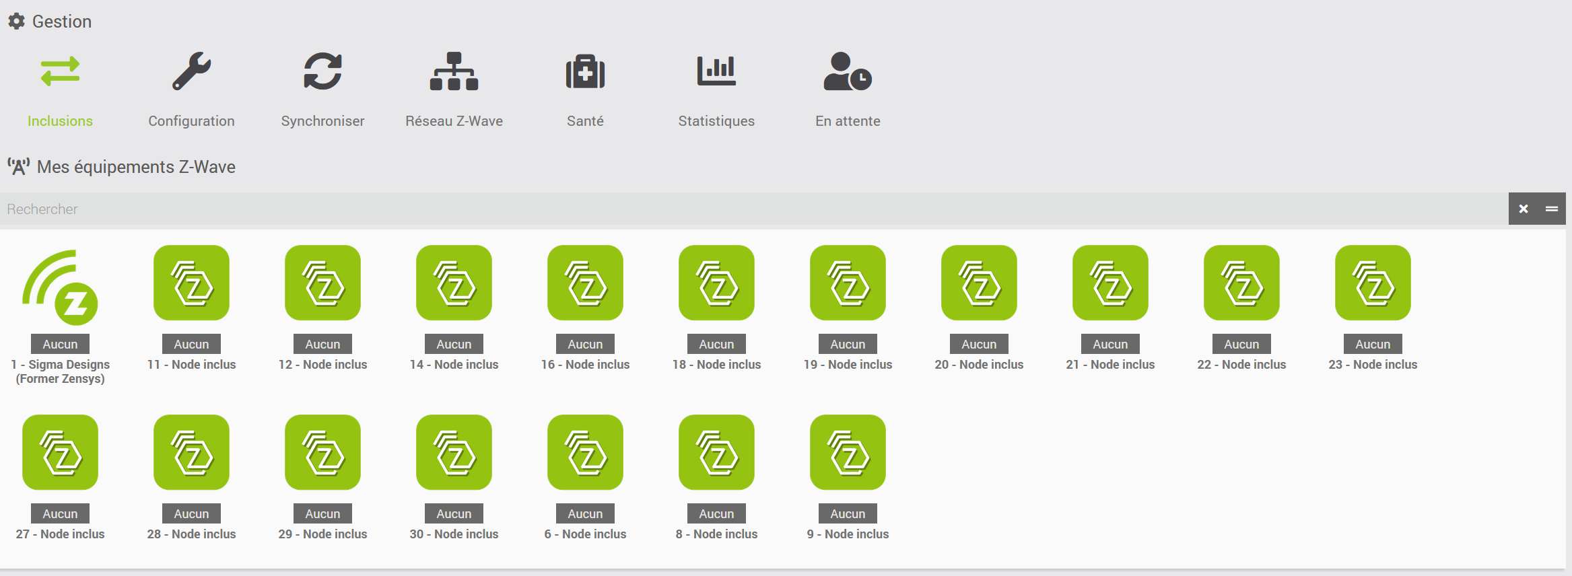This screenshot has height=576, width=1572.
Task: Open node 9 device icon
Action: (848, 452)
